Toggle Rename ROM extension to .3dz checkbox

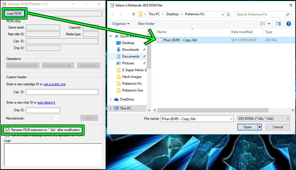[8, 130]
